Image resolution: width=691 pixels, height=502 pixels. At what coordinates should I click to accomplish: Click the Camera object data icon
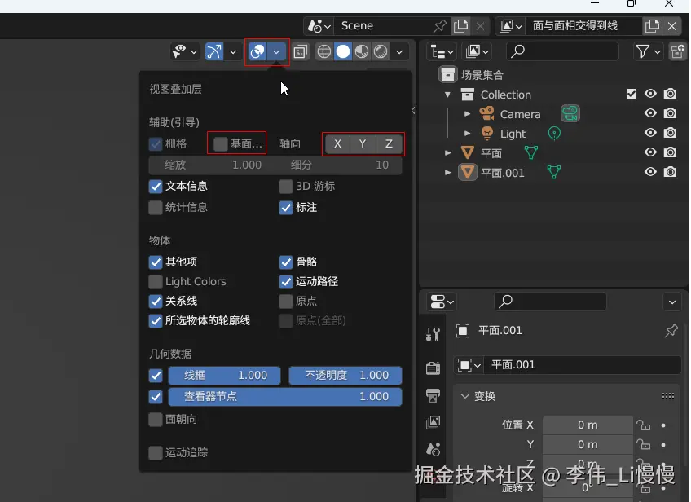(570, 113)
